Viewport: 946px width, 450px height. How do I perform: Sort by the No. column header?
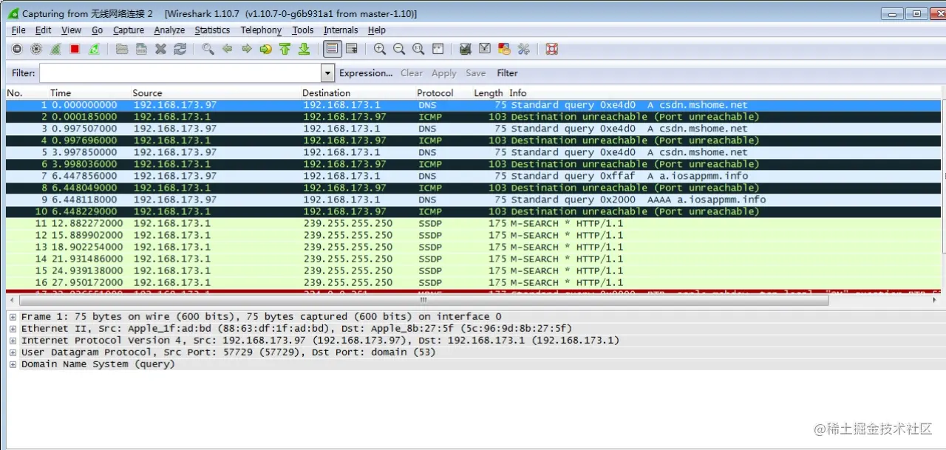click(x=15, y=93)
